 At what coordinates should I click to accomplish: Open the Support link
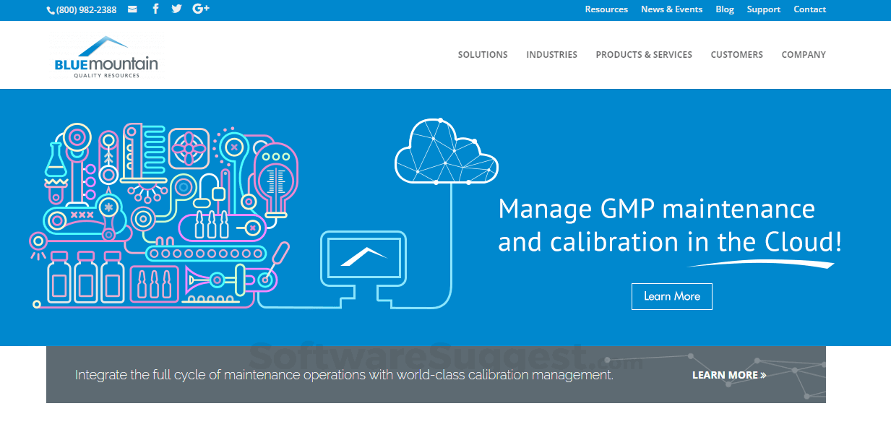point(764,9)
